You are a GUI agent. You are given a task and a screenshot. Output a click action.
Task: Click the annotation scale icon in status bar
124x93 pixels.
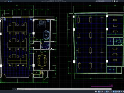[x=119, y=91]
